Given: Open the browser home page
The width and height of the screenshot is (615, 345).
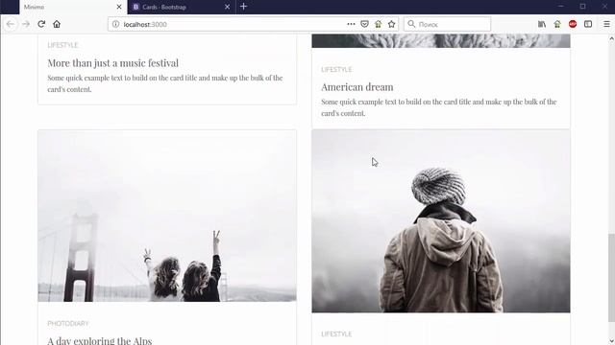Looking at the screenshot, I should pos(57,24).
